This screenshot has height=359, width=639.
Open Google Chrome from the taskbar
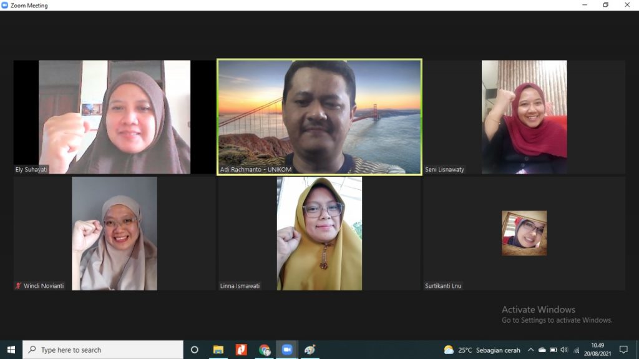tap(264, 350)
